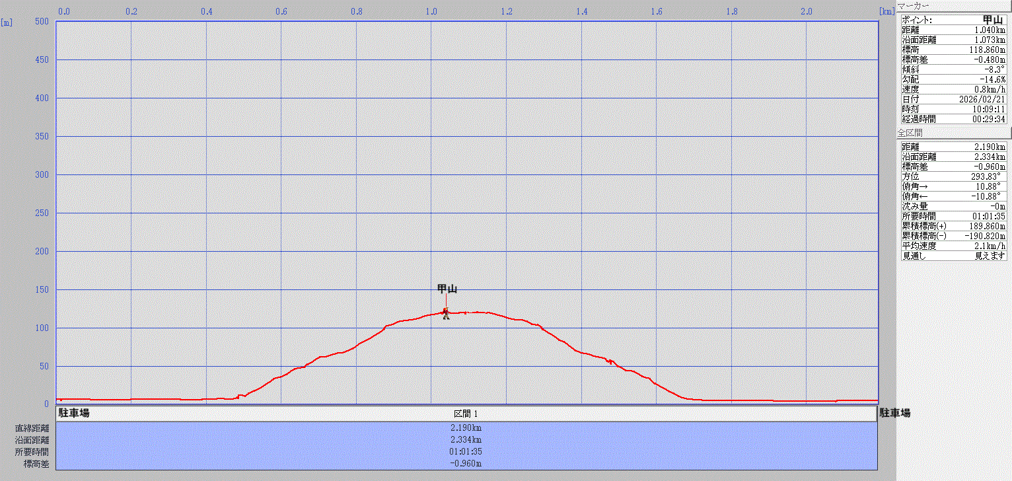
Task: Click the 500 label on the elevation axis
Action: click(x=42, y=21)
